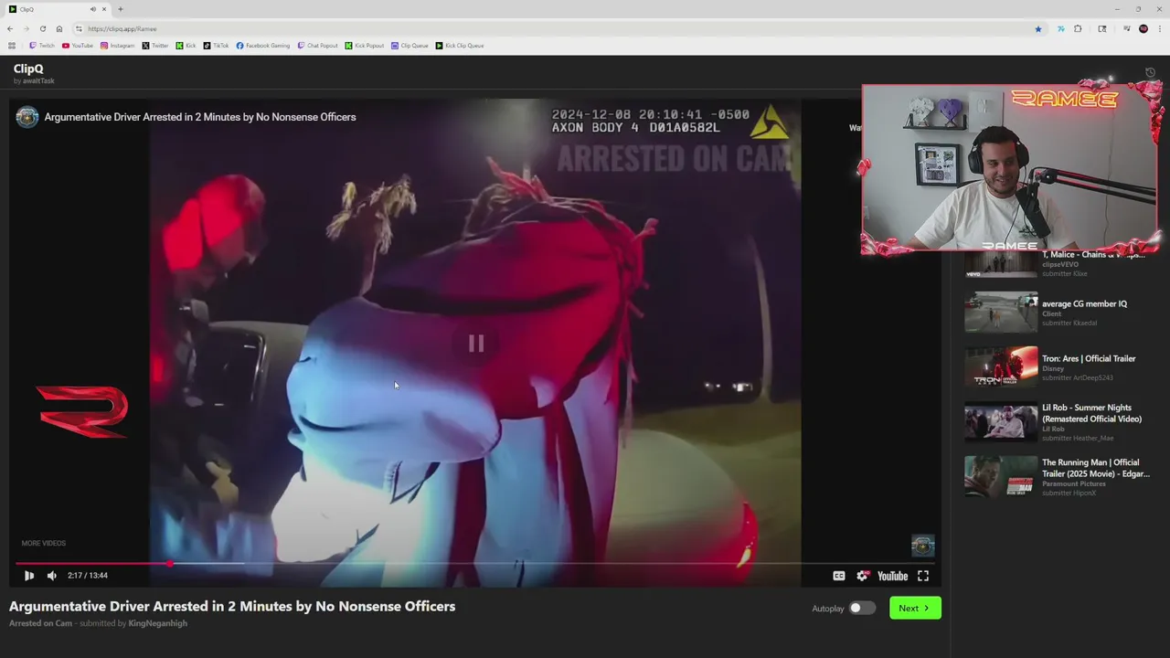Mute the ClipQ tab audio icon
Viewport: 1170px width, 658px height.
94,9
